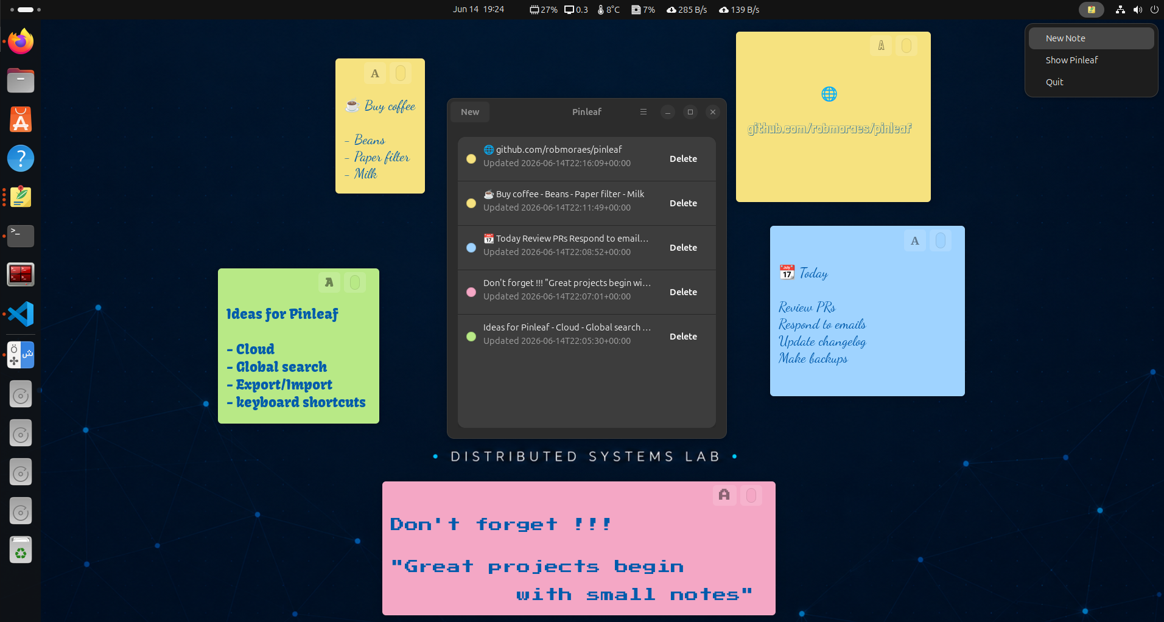
Task: Select the green dot of the Ideas for Pinleaf row
Action: pos(471,337)
